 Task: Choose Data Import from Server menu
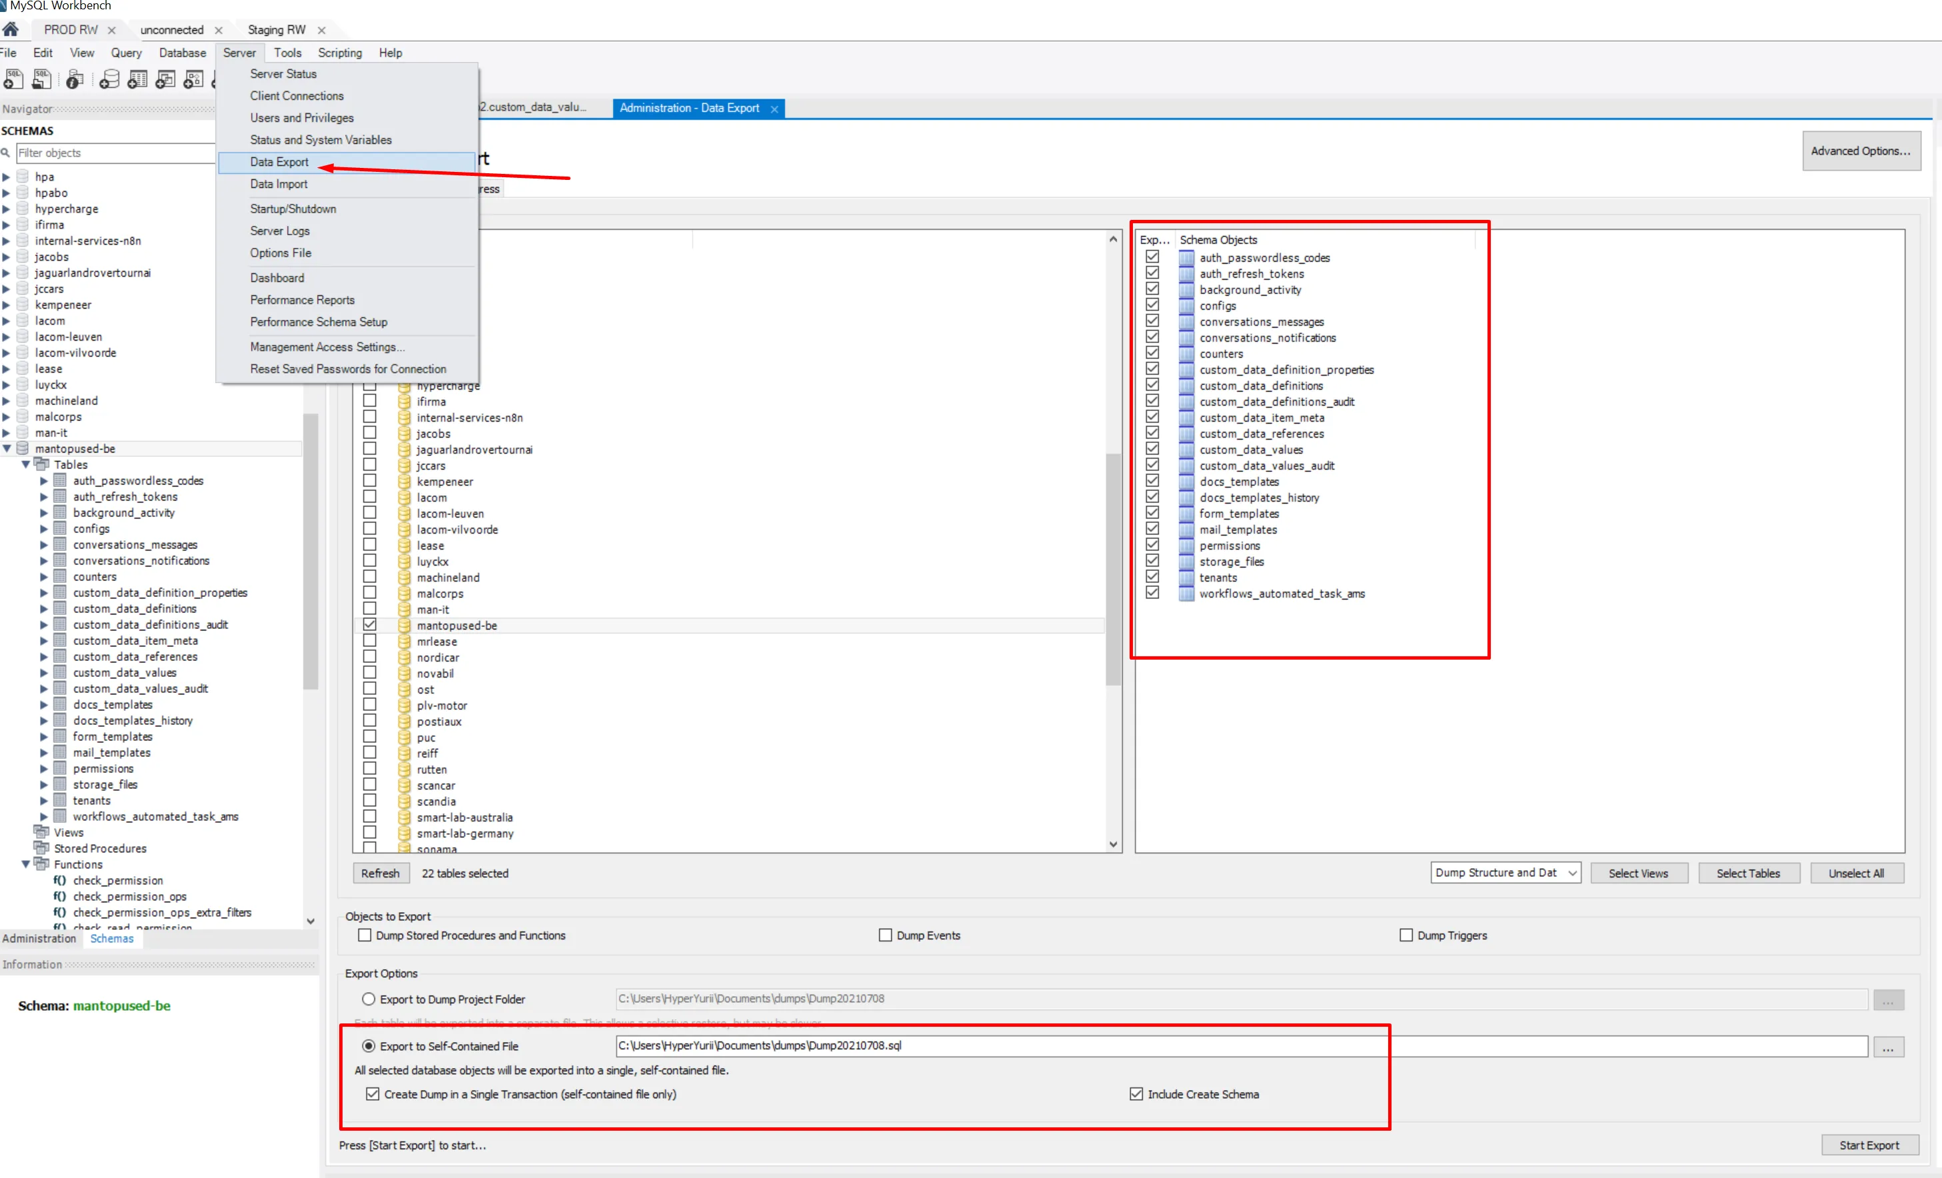click(x=347, y=184)
